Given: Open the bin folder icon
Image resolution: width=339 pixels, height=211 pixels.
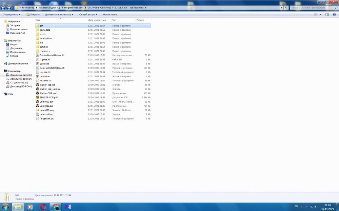Looking at the screenshot, I should click(37, 26).
